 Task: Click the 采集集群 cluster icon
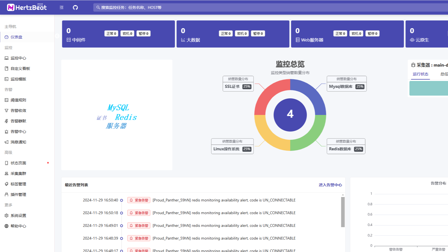tap(6, 174)
